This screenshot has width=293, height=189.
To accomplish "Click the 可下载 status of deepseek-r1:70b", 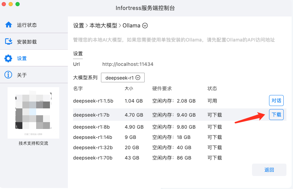I will click(x=214, y=158).
